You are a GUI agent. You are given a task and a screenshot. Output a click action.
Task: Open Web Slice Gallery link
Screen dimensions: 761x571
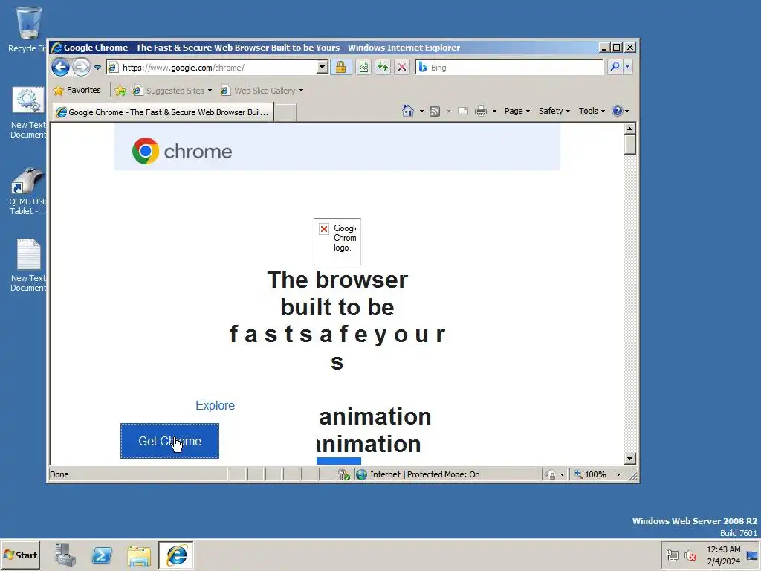pyautogui.click(x=258, y=91)
